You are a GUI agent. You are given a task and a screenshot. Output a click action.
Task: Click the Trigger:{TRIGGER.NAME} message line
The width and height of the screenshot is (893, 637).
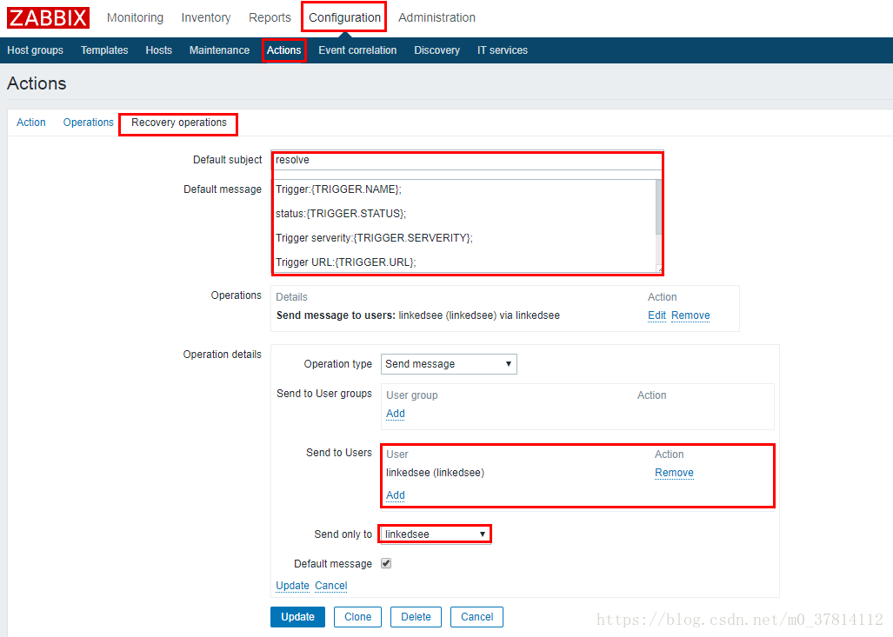pyautogui.click(x=338, y=189)
